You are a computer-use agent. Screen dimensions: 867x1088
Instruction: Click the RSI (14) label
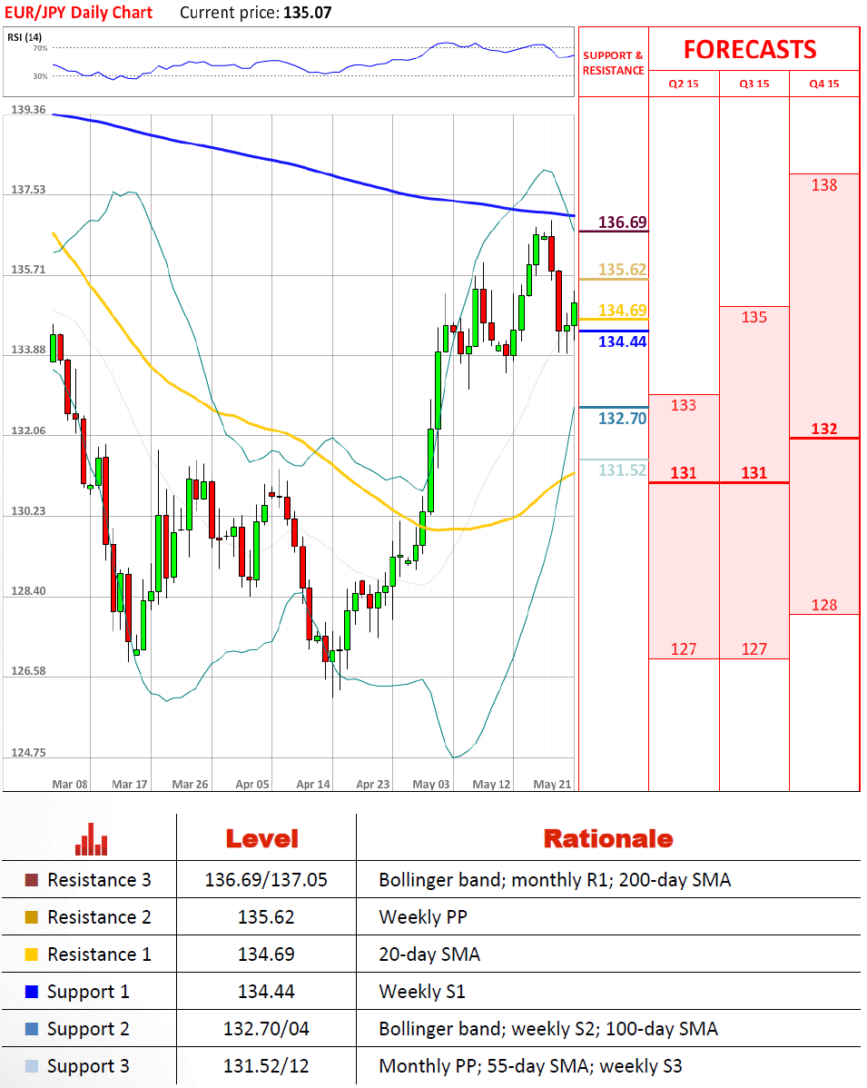[25, 36]
